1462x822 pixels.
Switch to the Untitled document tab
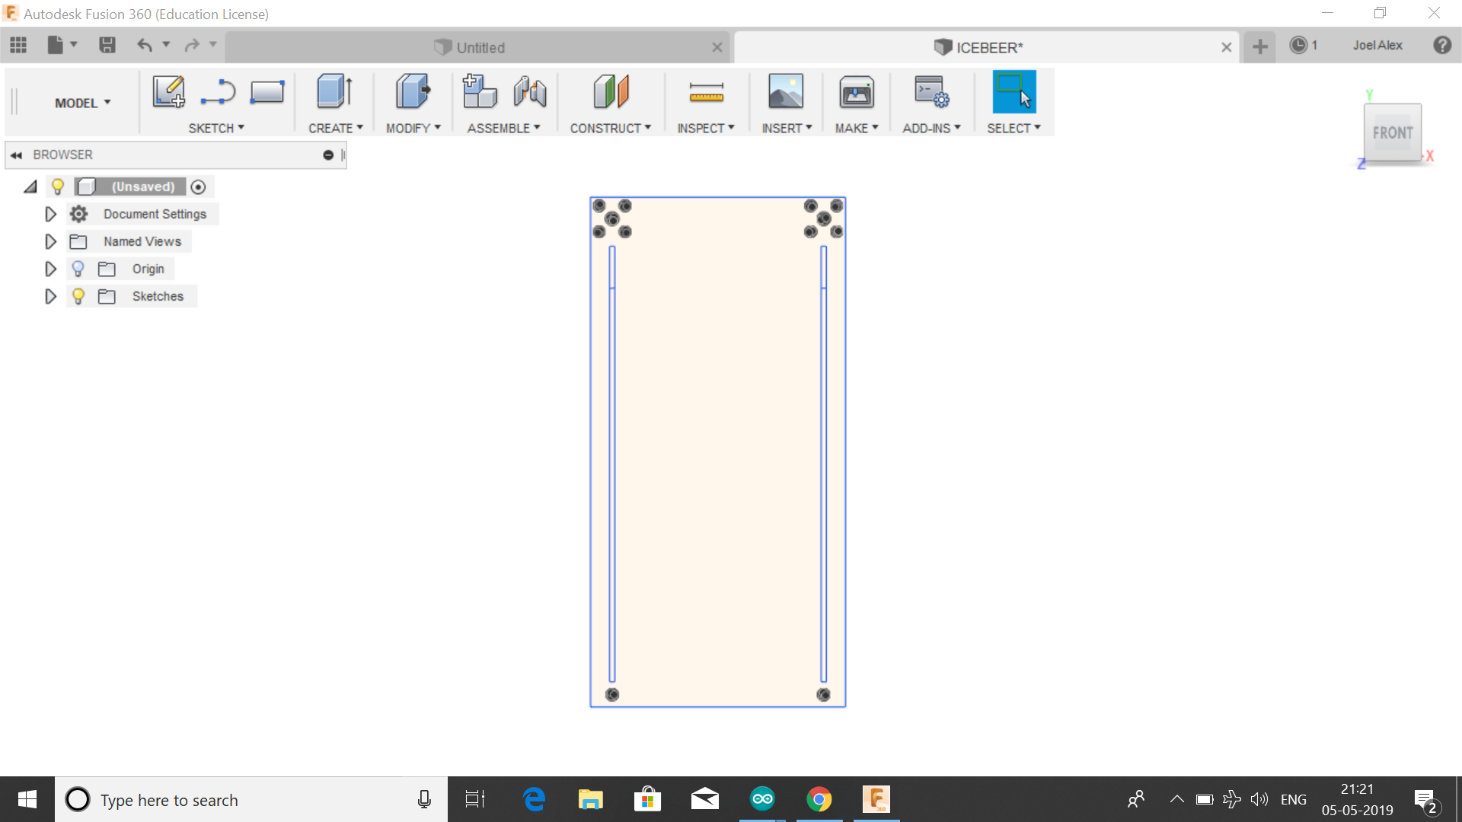480,47
